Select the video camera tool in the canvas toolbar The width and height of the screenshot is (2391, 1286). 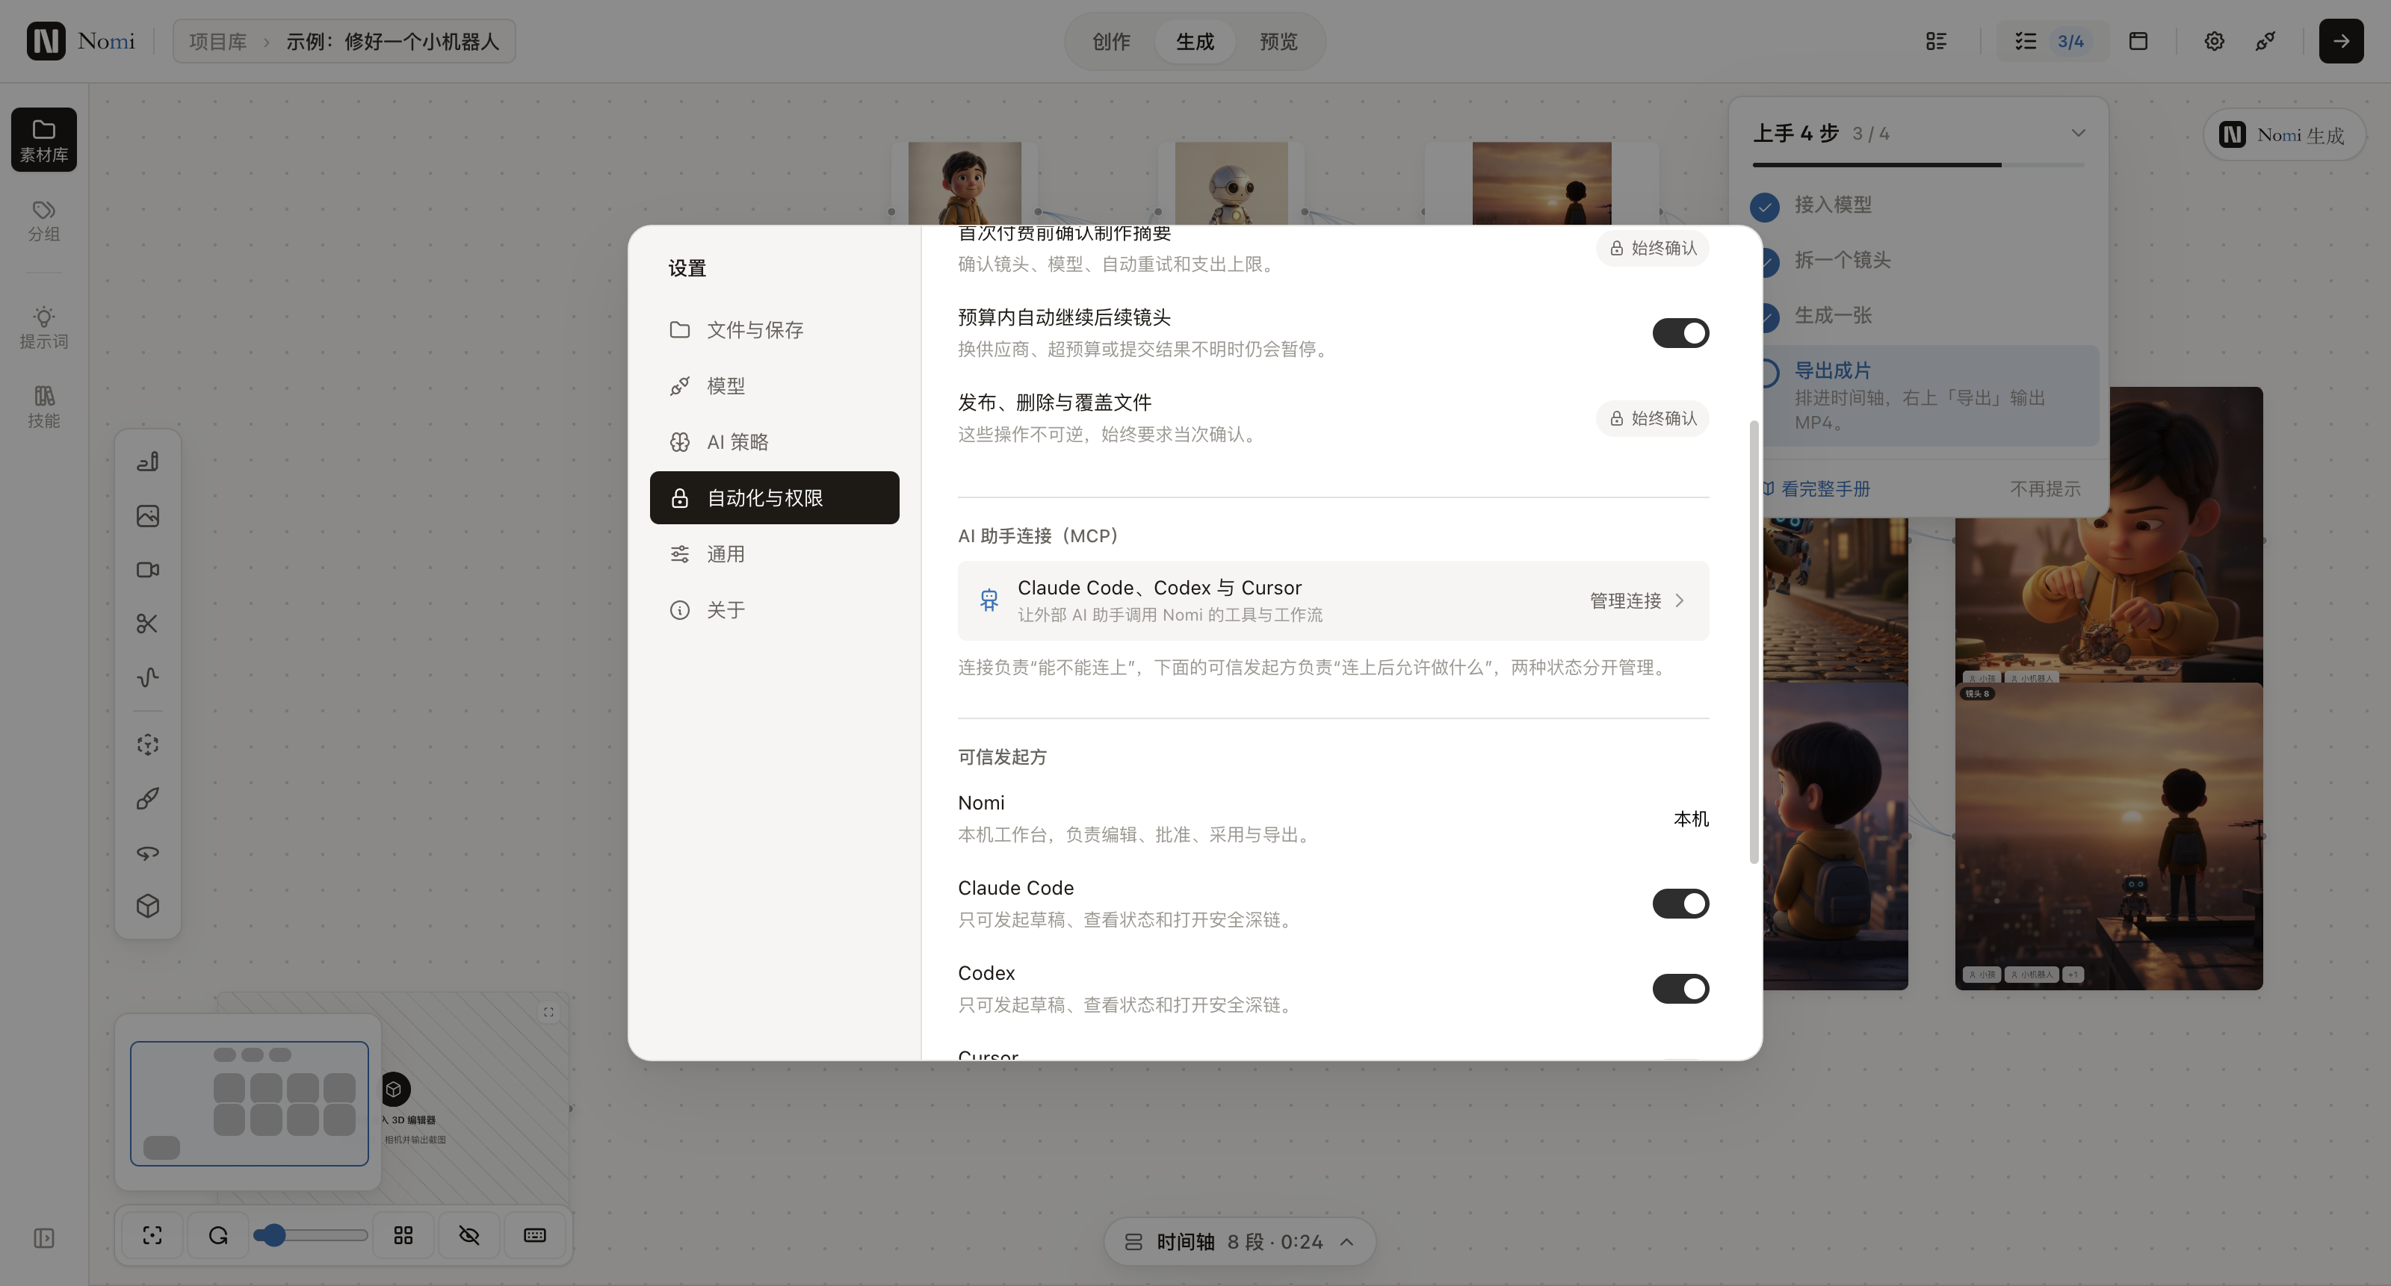(148, 570)
